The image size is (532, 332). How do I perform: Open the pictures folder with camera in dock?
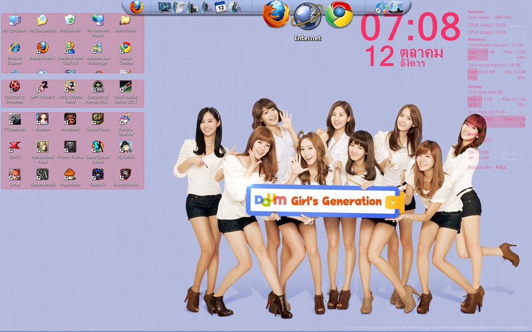coord(192,7)
